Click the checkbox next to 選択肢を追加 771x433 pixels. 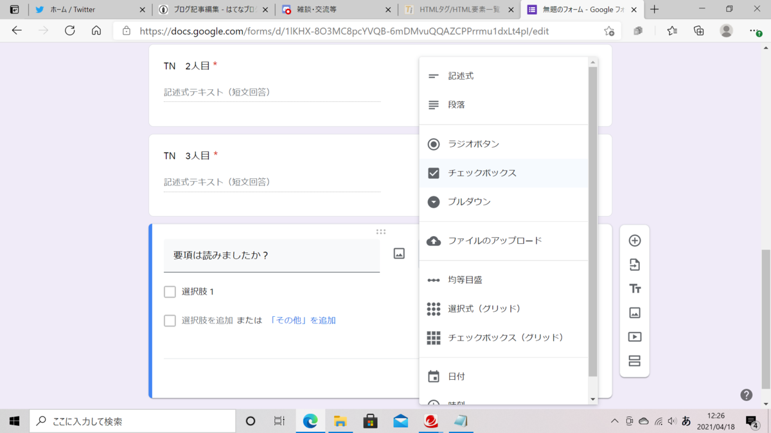[x=170, y=319]
